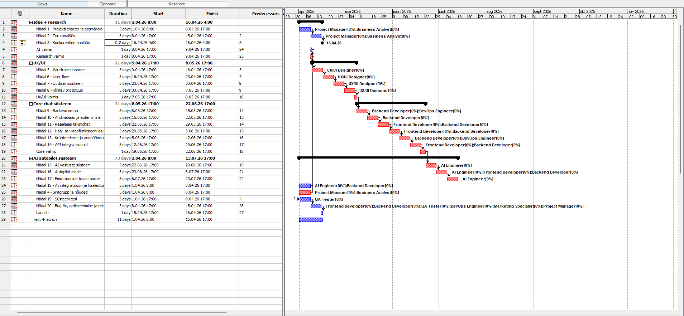This screenshot has width=684, height=316.
Task: Click calendar indicator icon for Test + launch row
Action: tap(14, 219)
